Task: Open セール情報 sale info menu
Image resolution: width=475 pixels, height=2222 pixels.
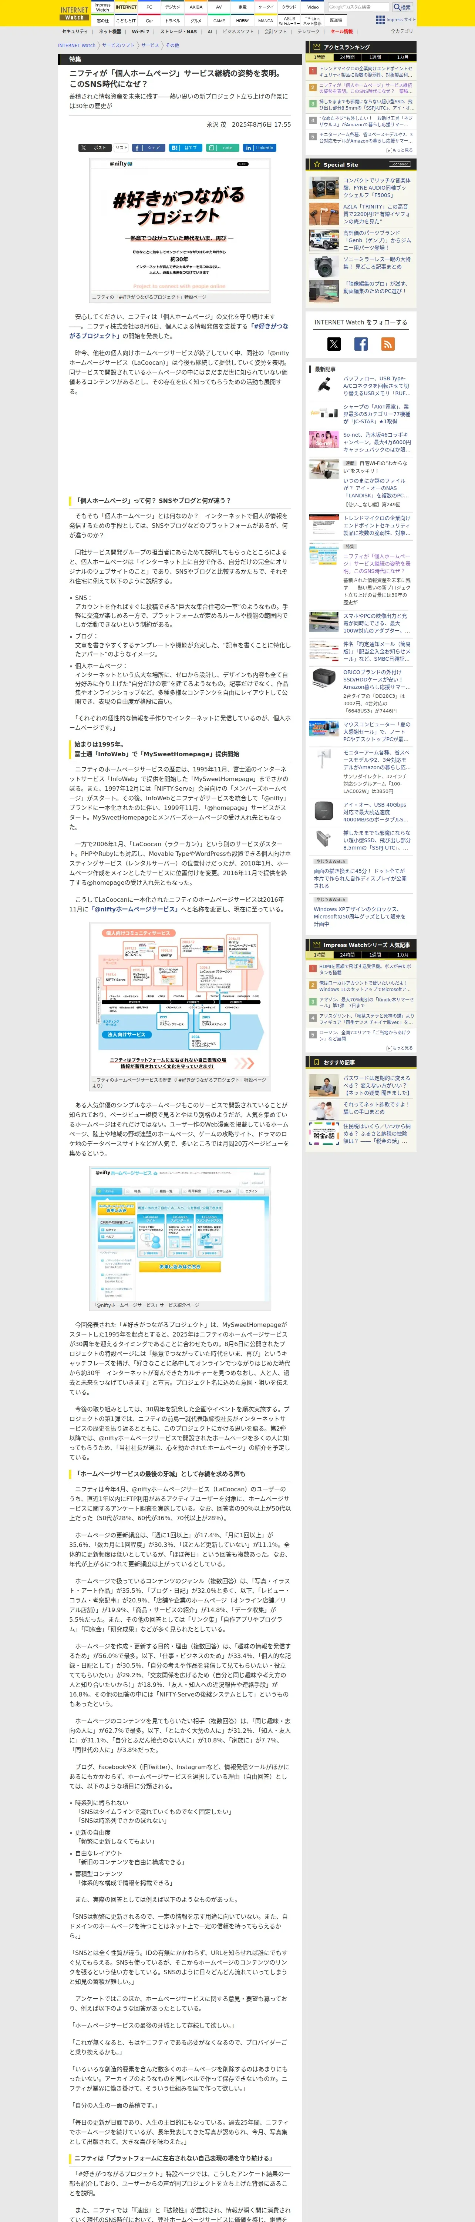Action: [x=341, y=31]
